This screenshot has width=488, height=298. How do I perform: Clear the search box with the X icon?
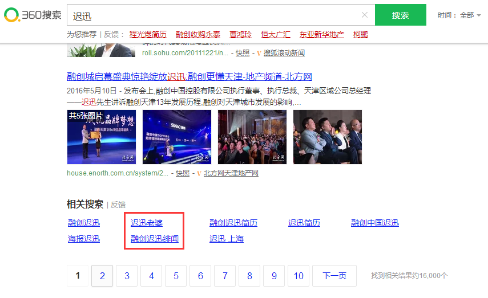click(365, 15)
